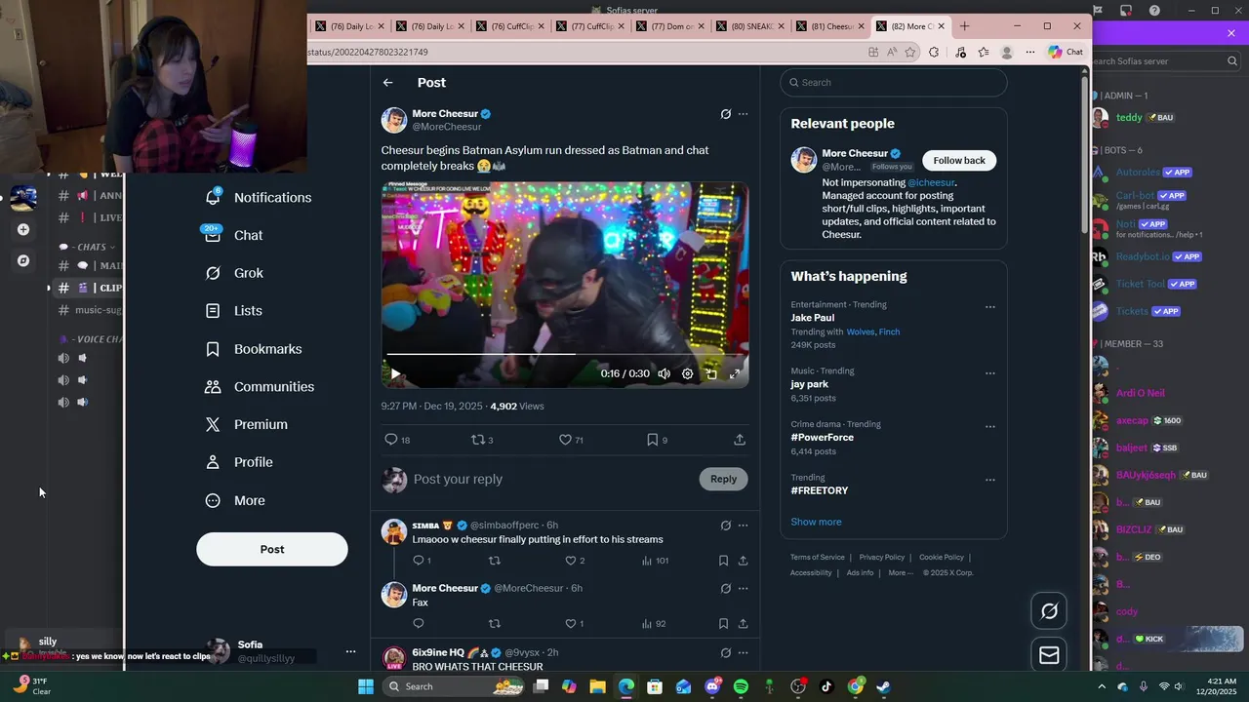
Task: Open the @icheesur link
Action: 931,182
